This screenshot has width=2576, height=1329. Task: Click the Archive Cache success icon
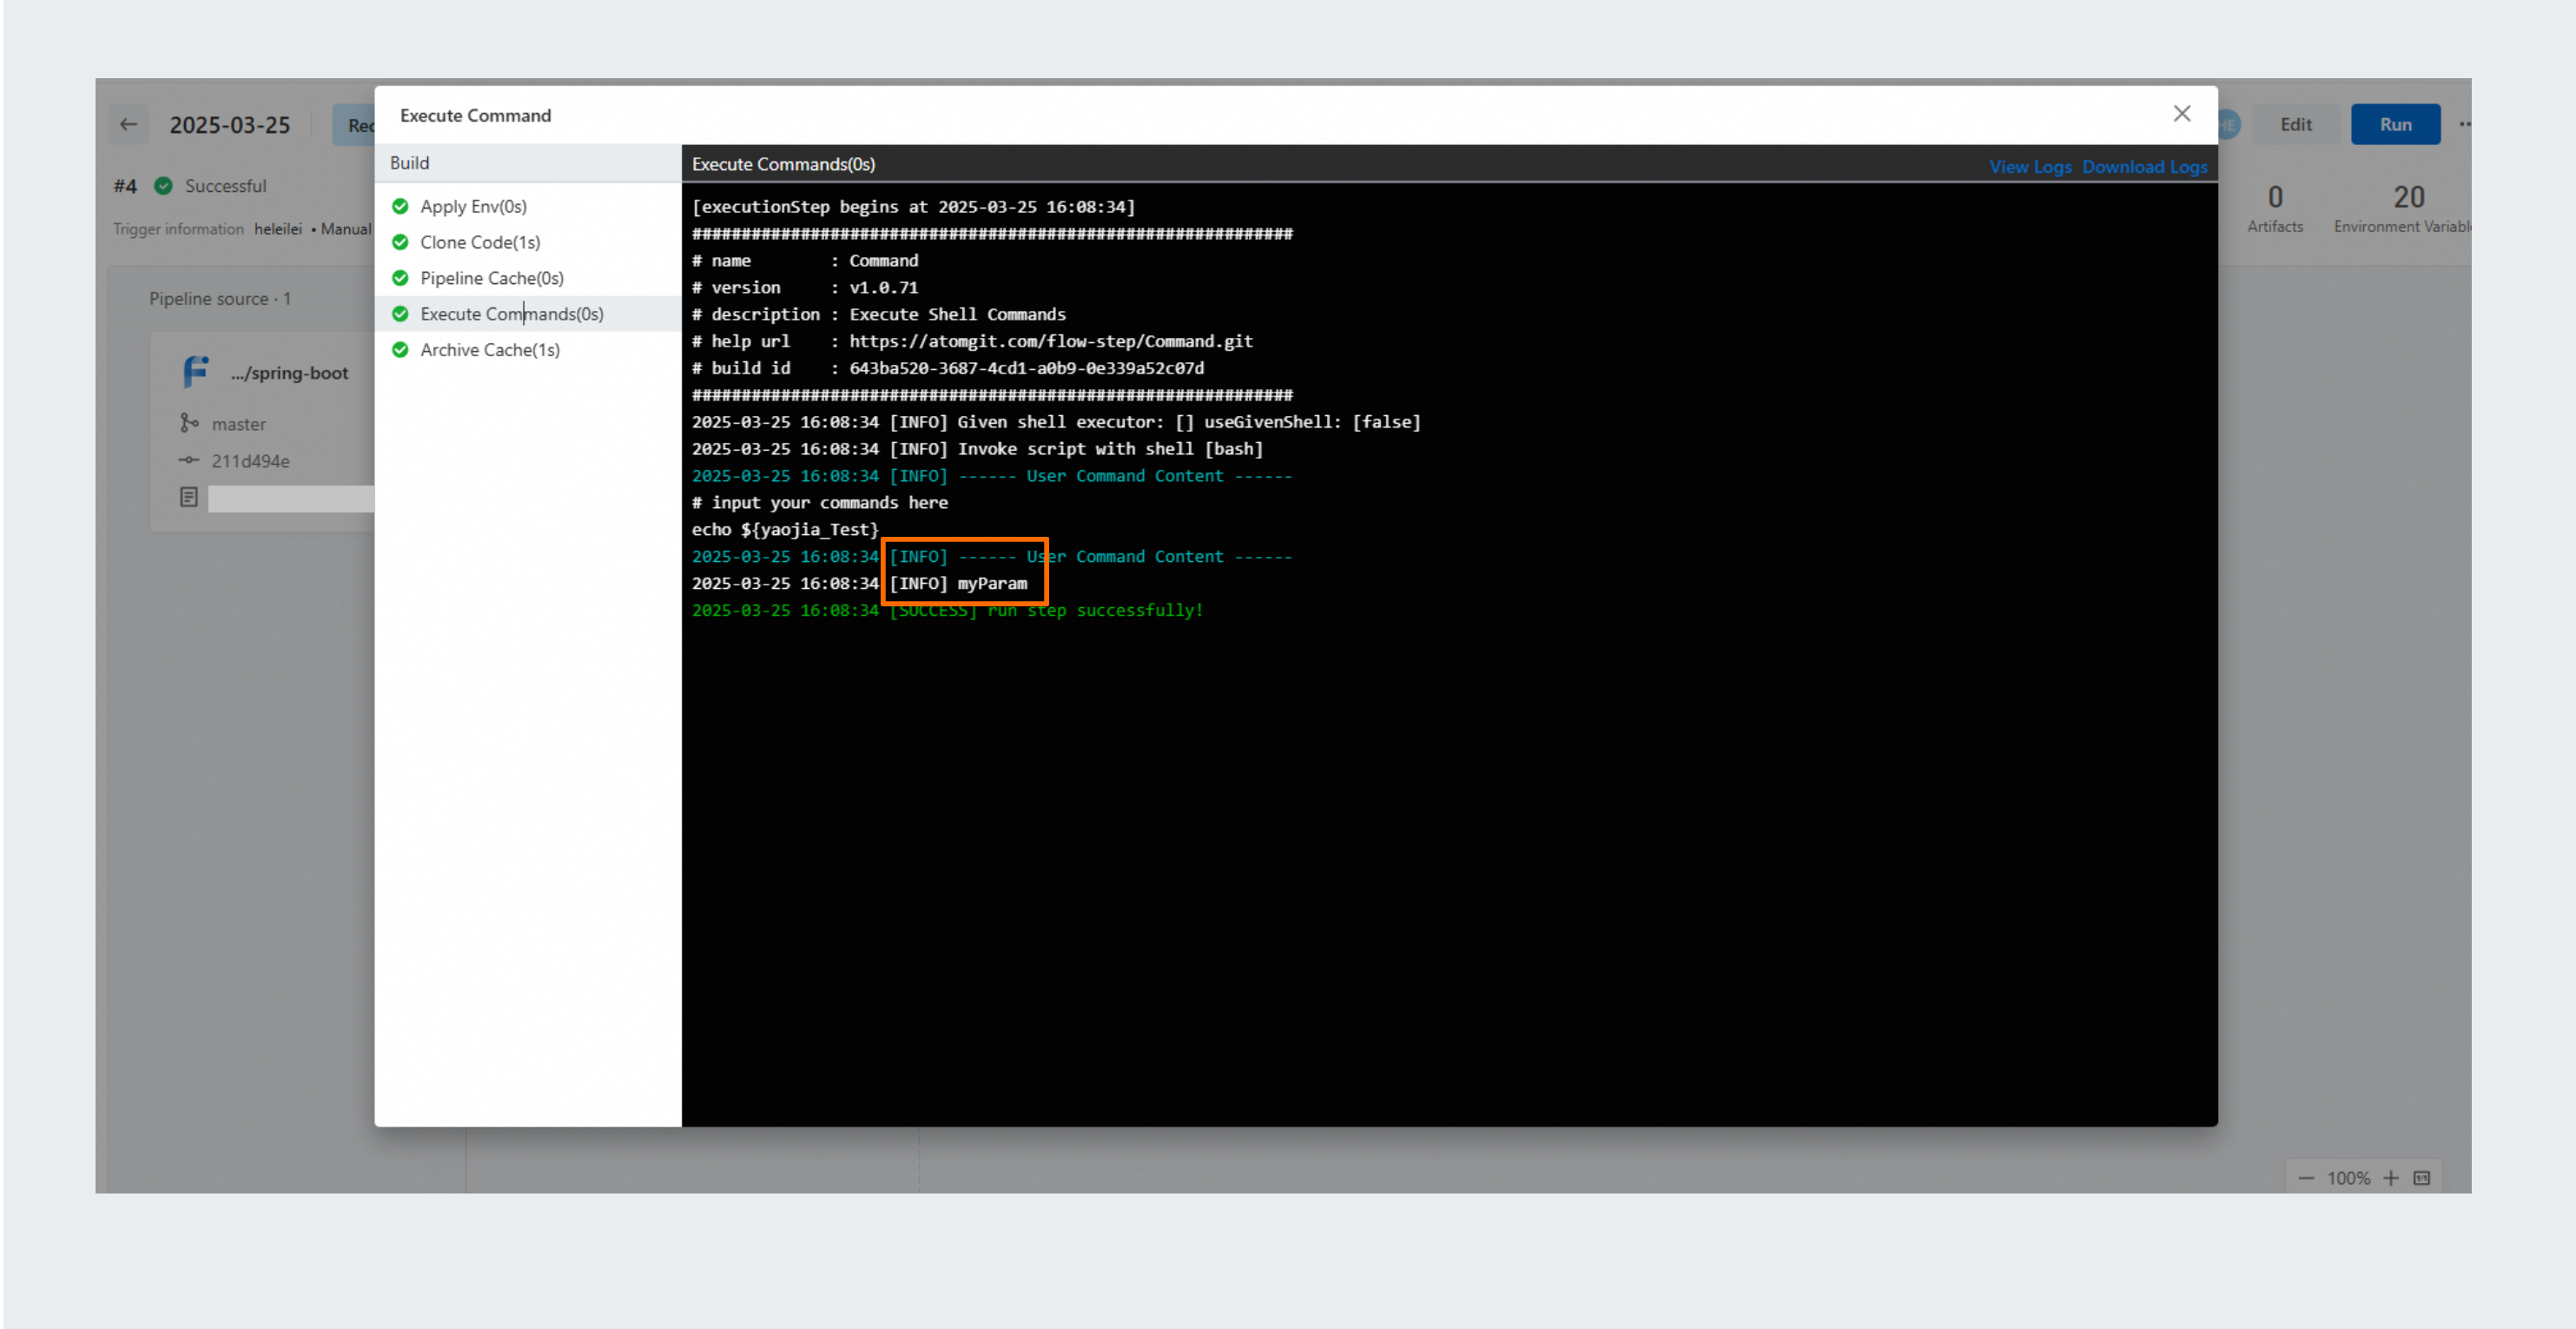400,350
